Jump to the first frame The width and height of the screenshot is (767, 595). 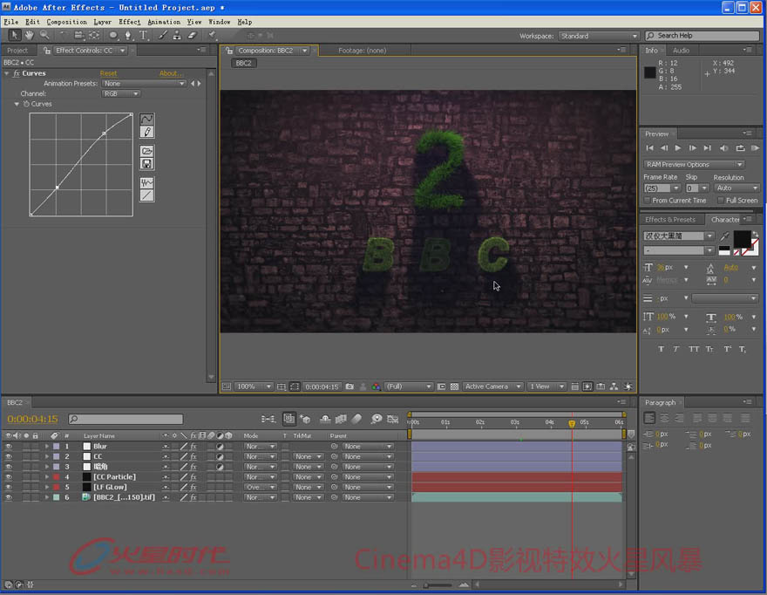(649, 148)
